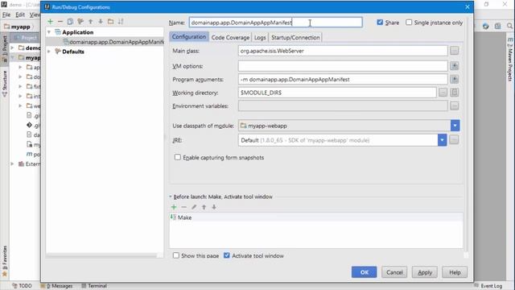
Task: Collapse myapp project folder in tree
Action: pyautogui.click(x=13, y=57)
